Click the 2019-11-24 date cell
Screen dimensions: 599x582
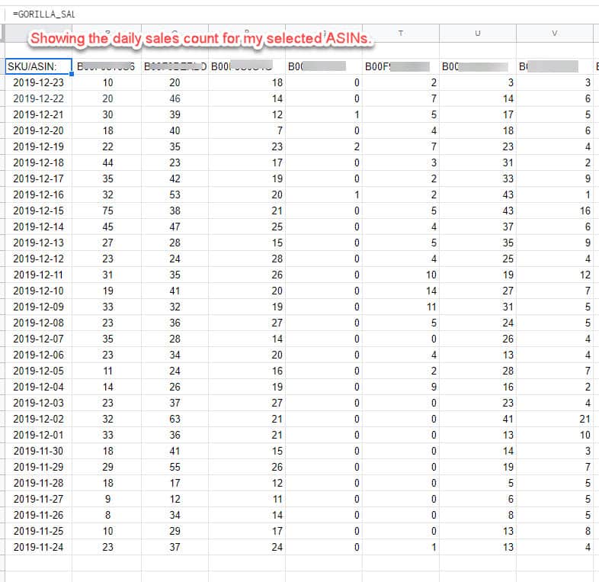pos(39,546)
